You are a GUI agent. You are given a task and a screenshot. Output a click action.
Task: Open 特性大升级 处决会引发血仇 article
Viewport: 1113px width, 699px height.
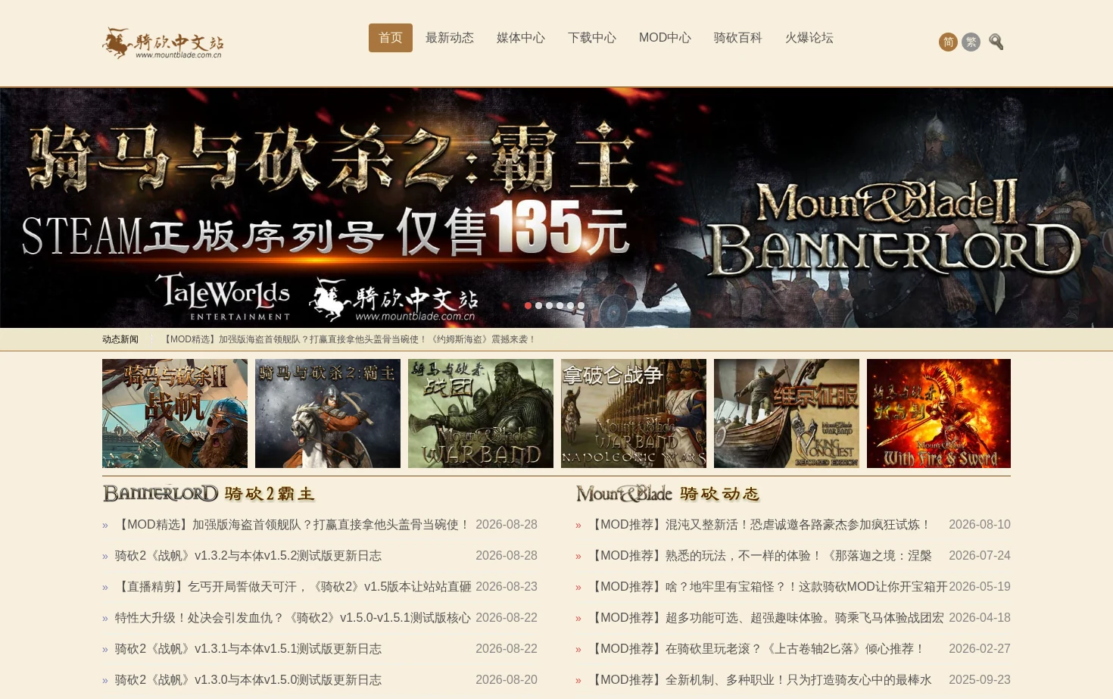pyautogui.click(x=292, y=618)
